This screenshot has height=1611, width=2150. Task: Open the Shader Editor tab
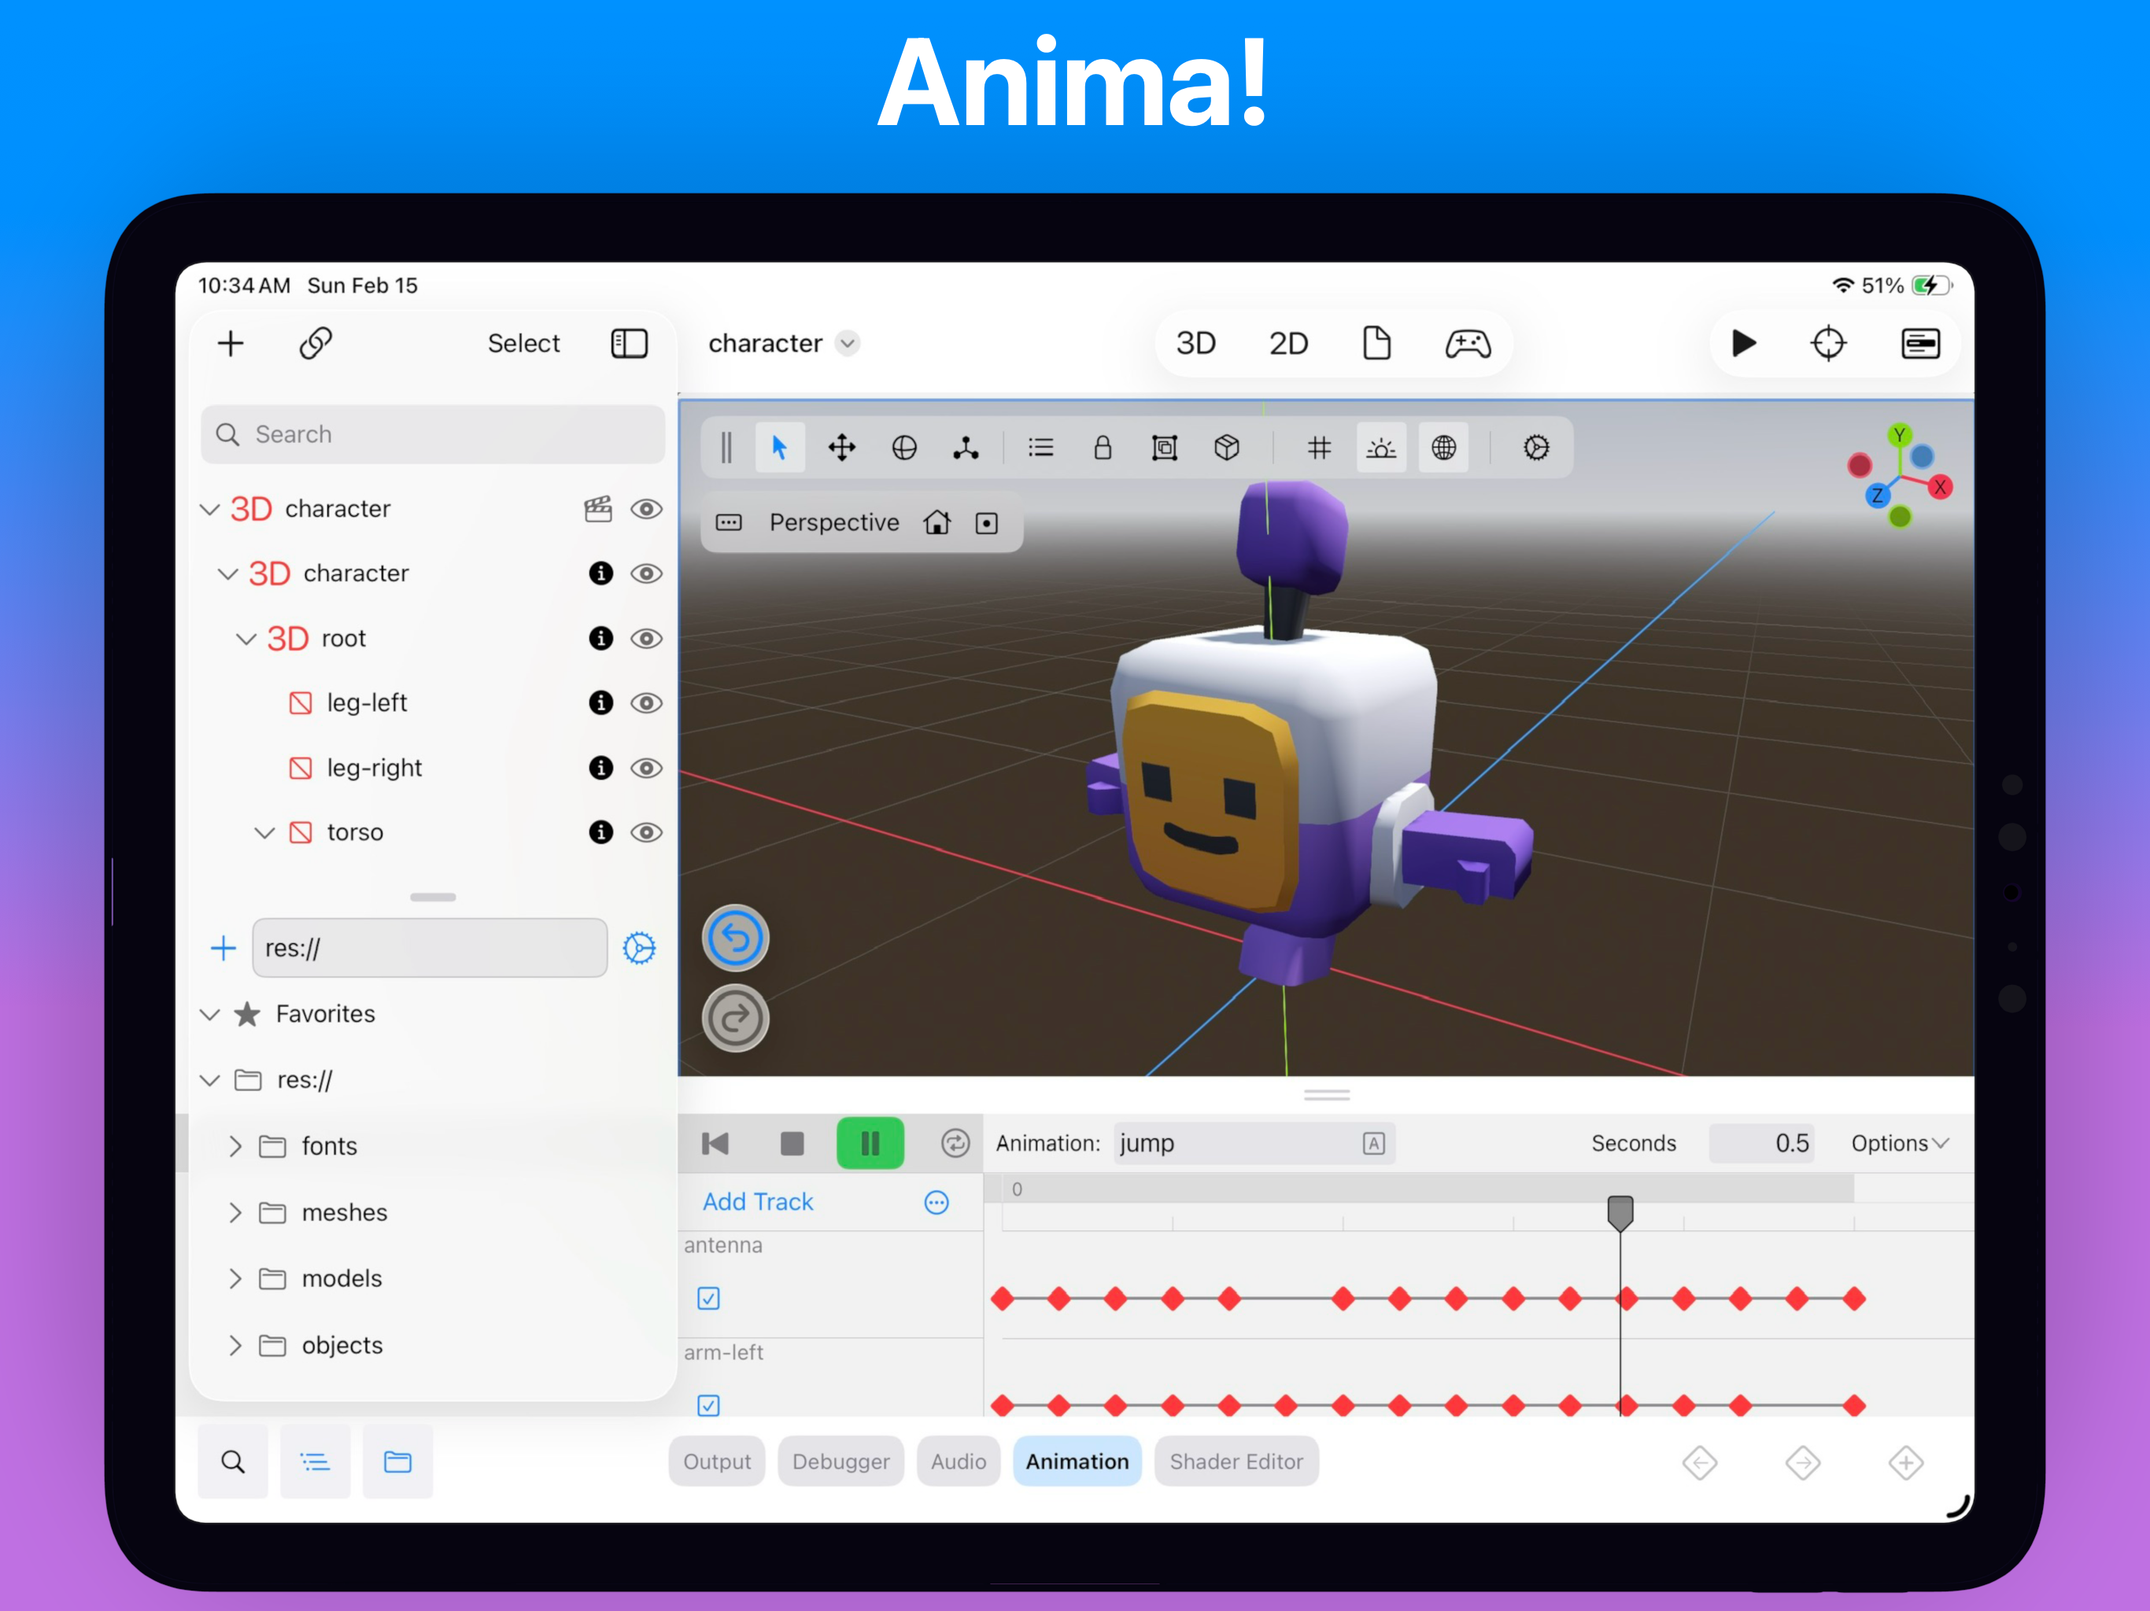[1236, 1462]
